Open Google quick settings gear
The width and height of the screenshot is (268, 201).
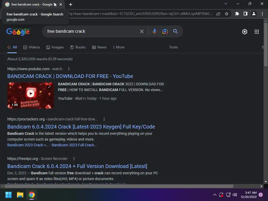(245, 32)
